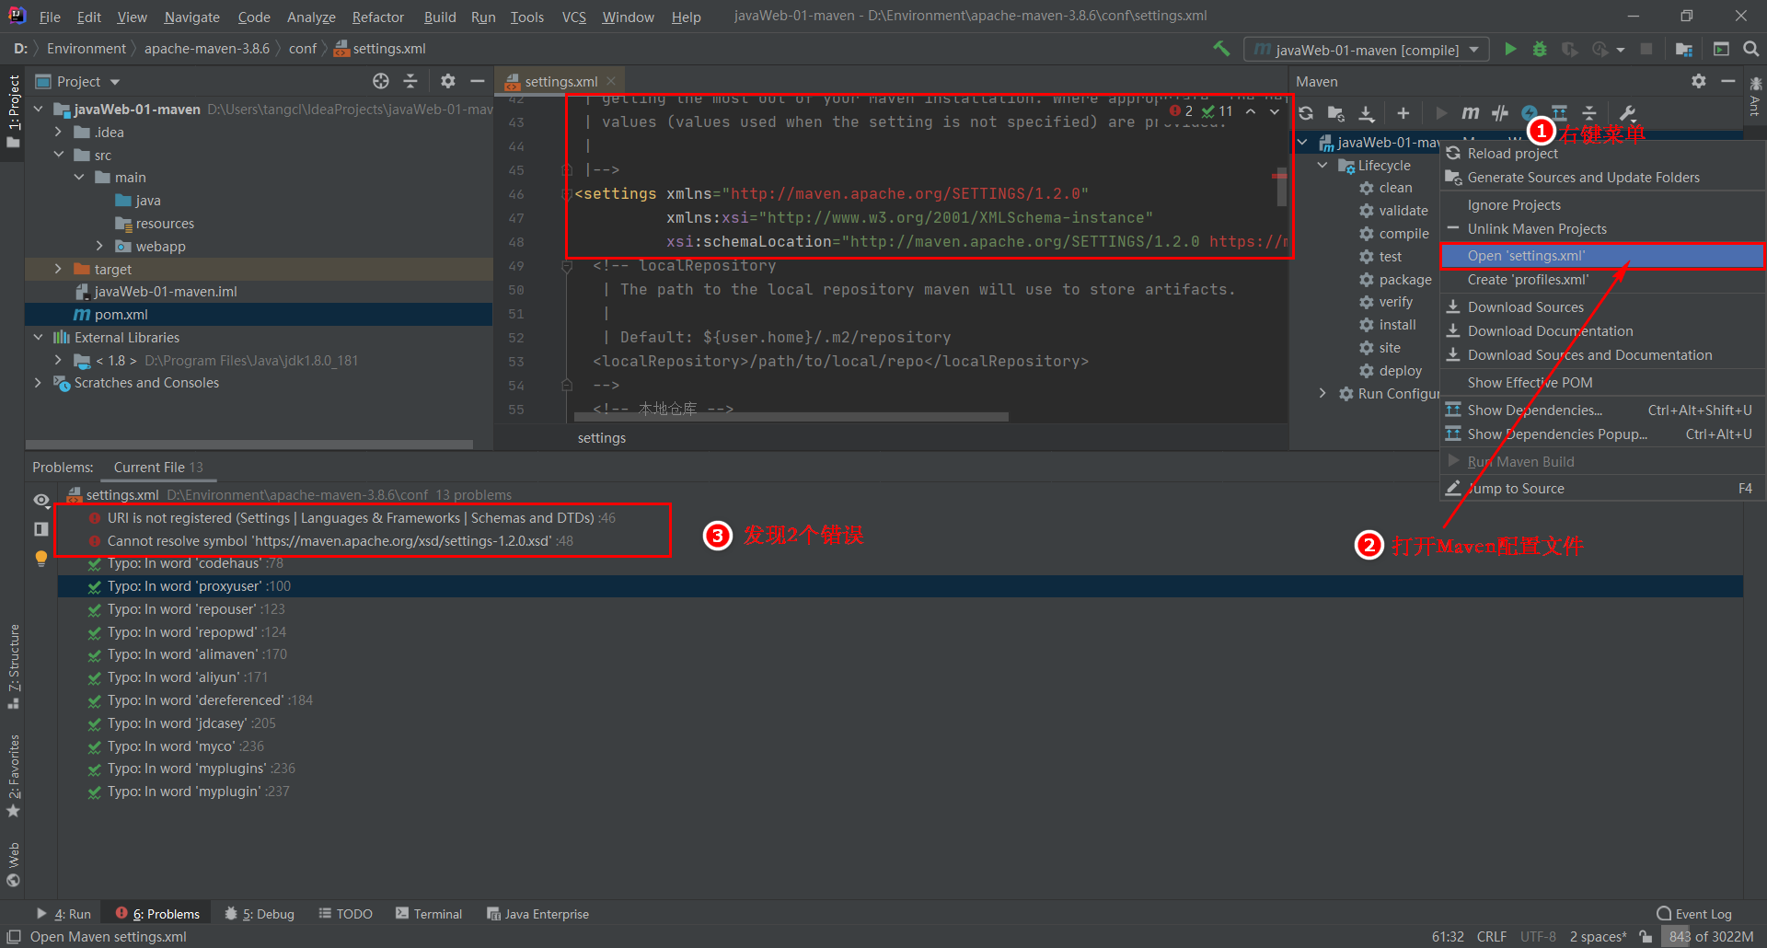The height and width of the screenshot is (948, 1767).
Task: Open Maven Settings wrench icon
Action: [x=1627, y=113]
